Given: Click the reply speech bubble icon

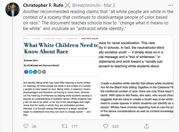Looking at the screenshot, I should click(26, 126).
